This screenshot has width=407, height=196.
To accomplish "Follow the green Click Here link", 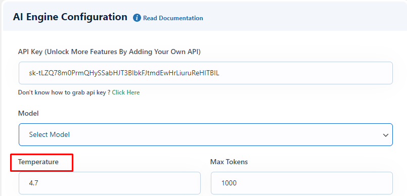I will coord(126,92).
